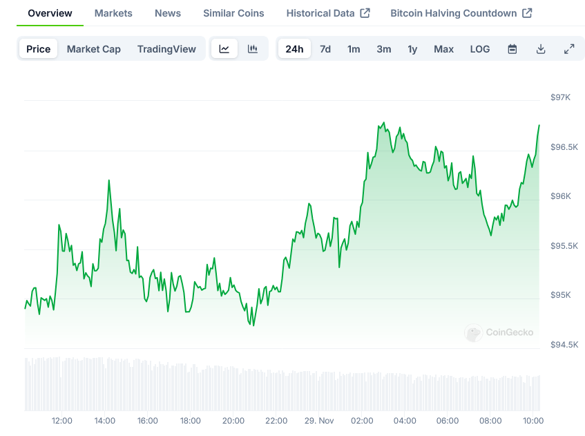Go to the Markets tab

(x=113, y=13)
